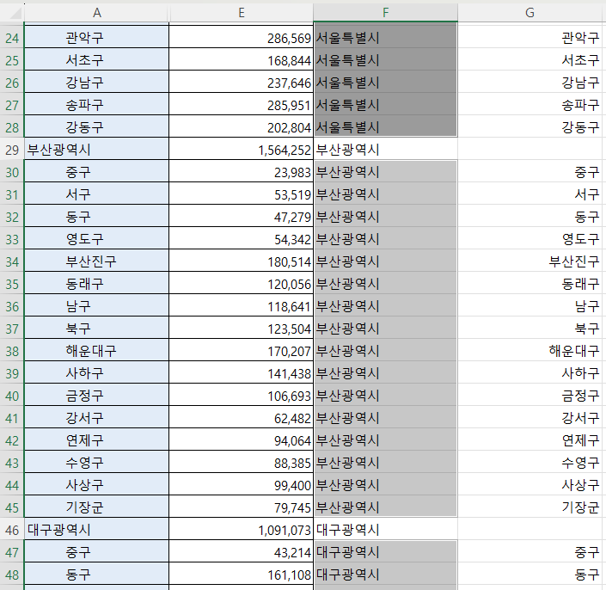Click 북구 in column A
The height and width of the screenshot is (590, 606).
[78, 329]
